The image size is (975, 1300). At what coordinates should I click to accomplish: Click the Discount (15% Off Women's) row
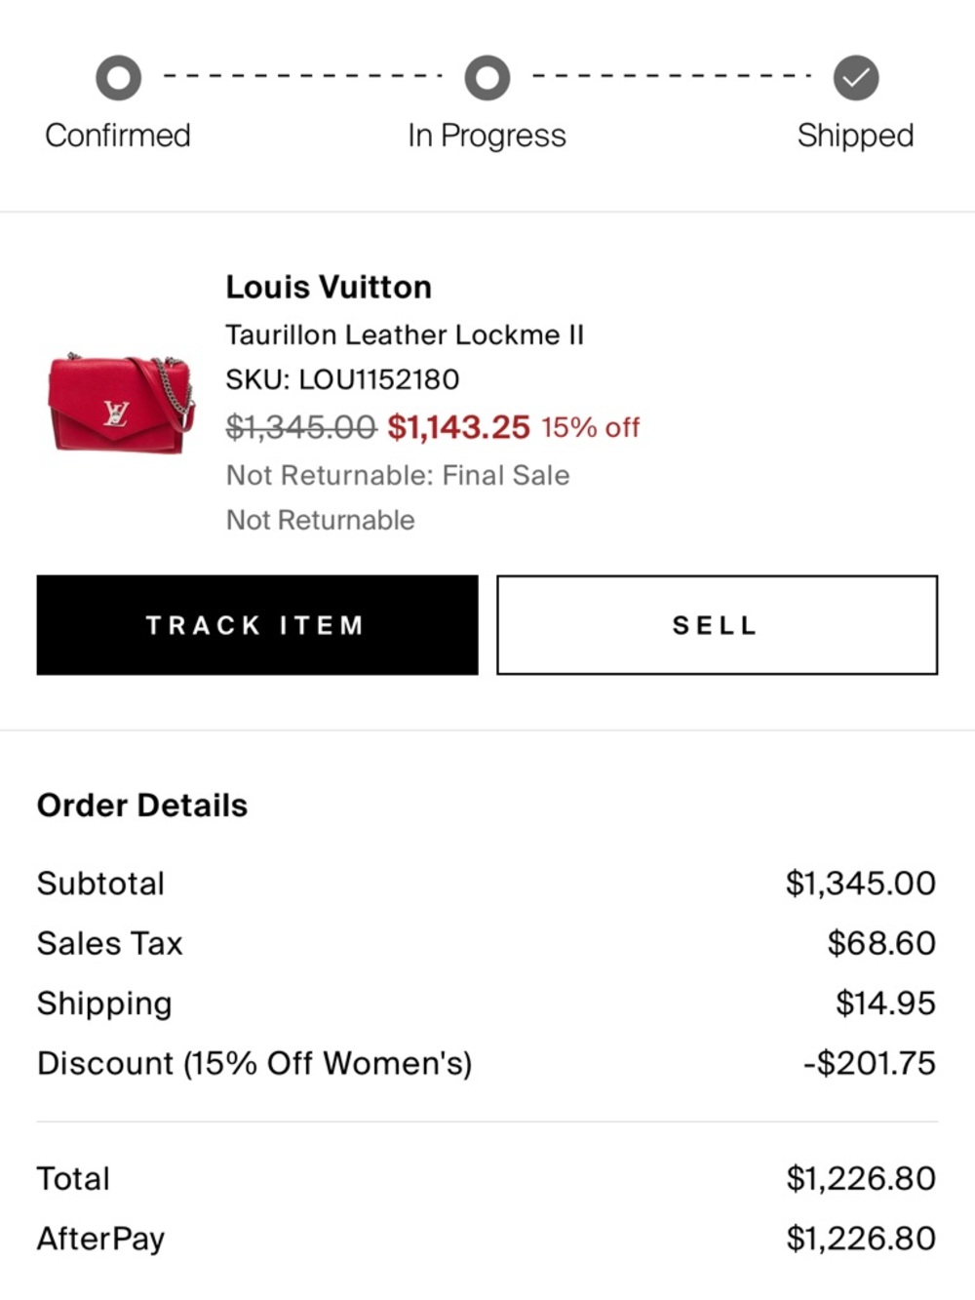pos(254,1063)
